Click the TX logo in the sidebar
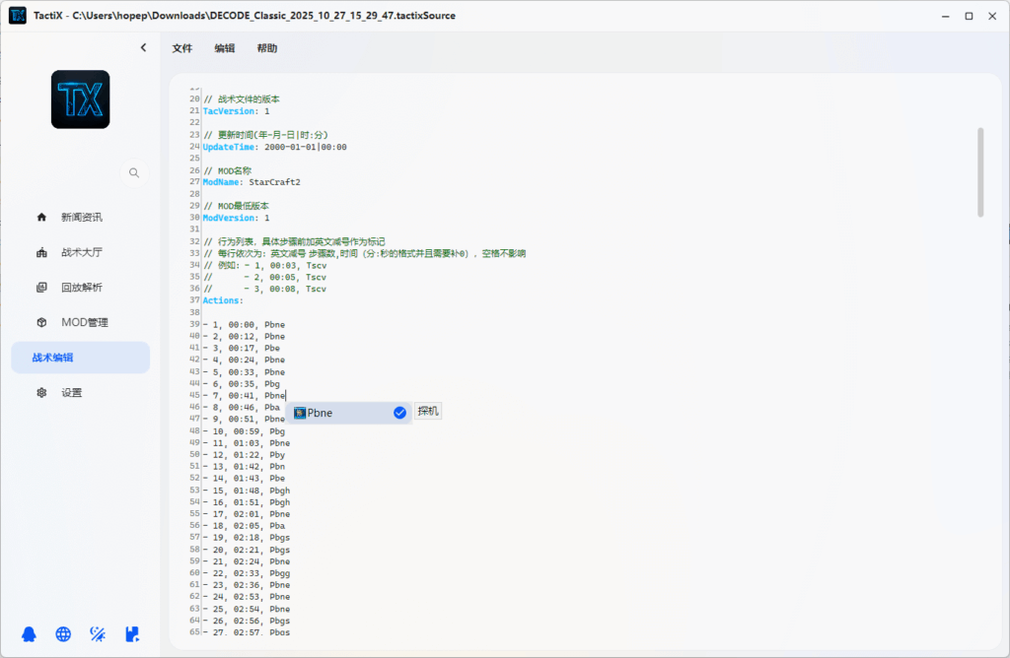This screenshot has height=658, width=1010. pos(80,99)
